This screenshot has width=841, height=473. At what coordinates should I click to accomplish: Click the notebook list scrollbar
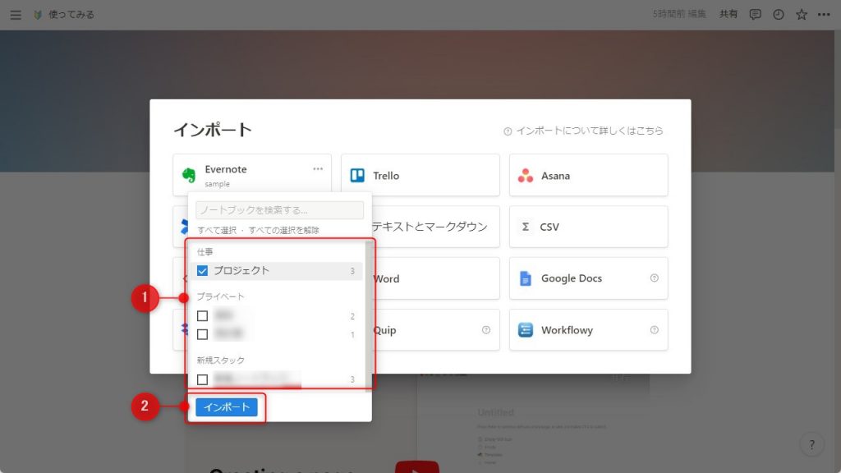point(369,315)
